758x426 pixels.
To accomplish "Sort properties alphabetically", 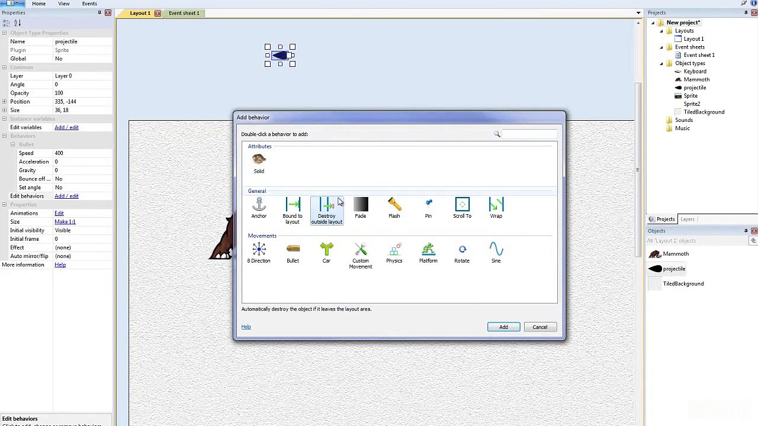I will click(x=17, y=23).
